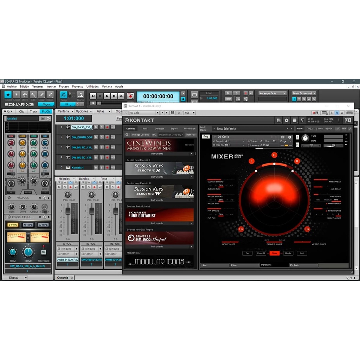Switch to screenset 5
The height and width of the screenshot is (360, 360).
pos(314,99)
